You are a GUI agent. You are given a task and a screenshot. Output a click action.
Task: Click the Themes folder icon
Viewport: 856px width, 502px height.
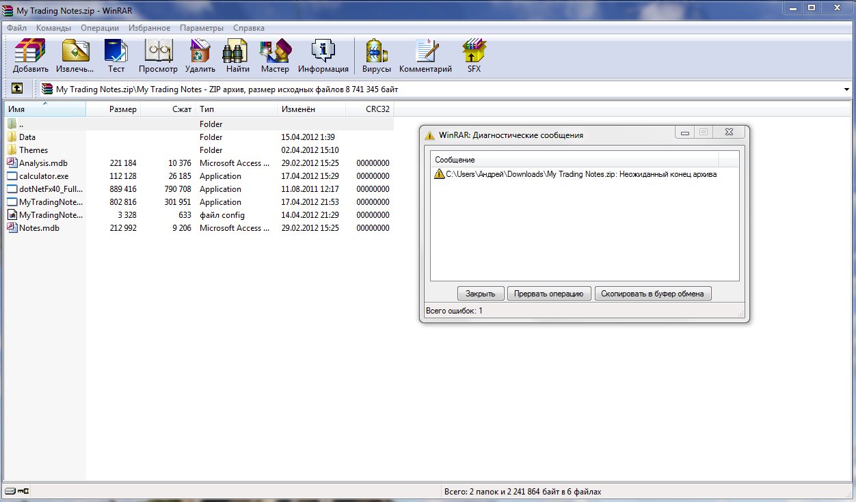[x=12, y=150]
